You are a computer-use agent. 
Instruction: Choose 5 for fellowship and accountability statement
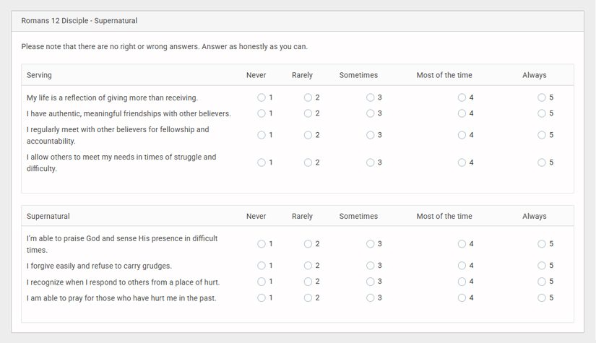tap(542, 135)
